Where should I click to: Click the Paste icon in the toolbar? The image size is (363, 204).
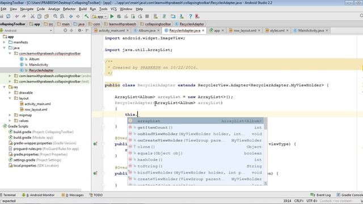tap(47, 16)
